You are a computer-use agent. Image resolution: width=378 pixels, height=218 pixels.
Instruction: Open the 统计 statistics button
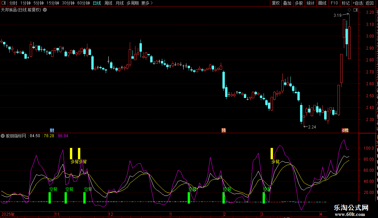coord(310,3)
